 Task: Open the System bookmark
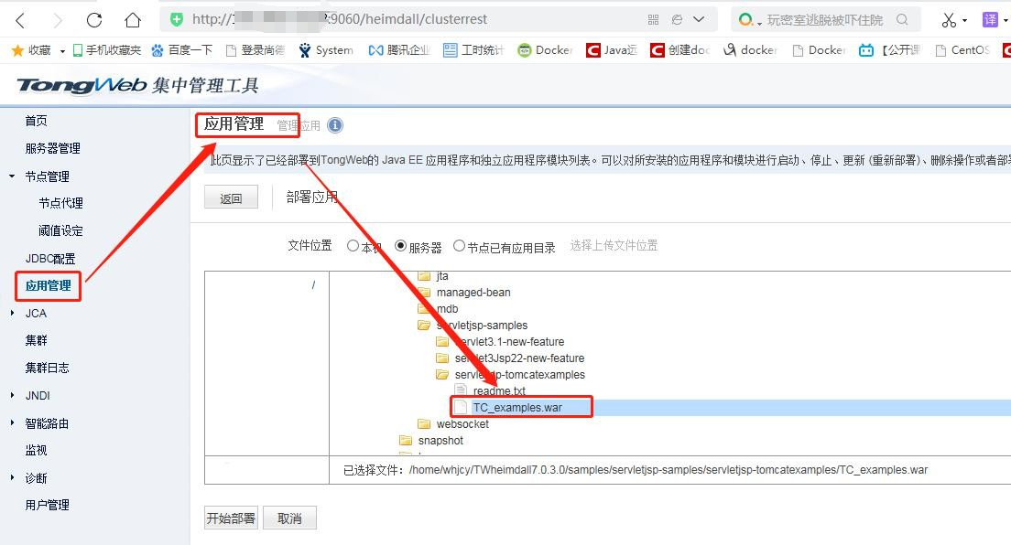click(x=326, y=50)
